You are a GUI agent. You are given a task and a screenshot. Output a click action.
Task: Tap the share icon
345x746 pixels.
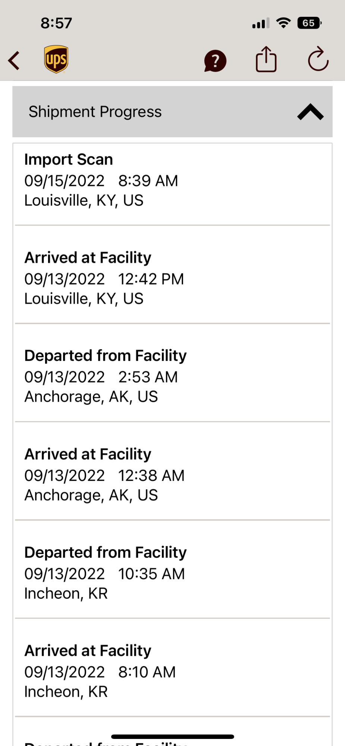coord(266,59)
